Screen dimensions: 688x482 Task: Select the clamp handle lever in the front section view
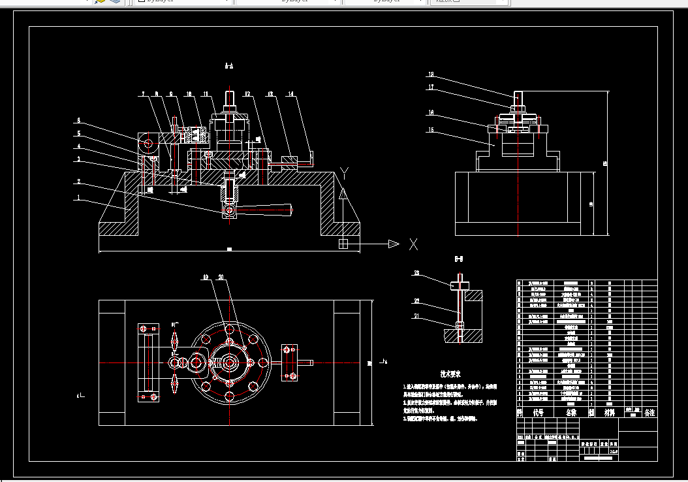coord(263,210)
